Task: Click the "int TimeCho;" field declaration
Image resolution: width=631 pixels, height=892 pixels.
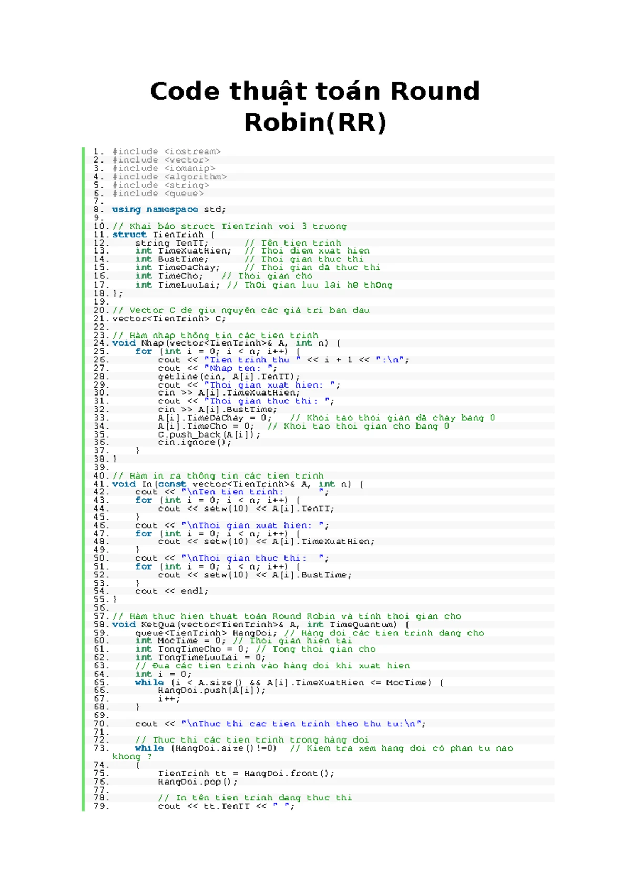Action: pos(169,276)
